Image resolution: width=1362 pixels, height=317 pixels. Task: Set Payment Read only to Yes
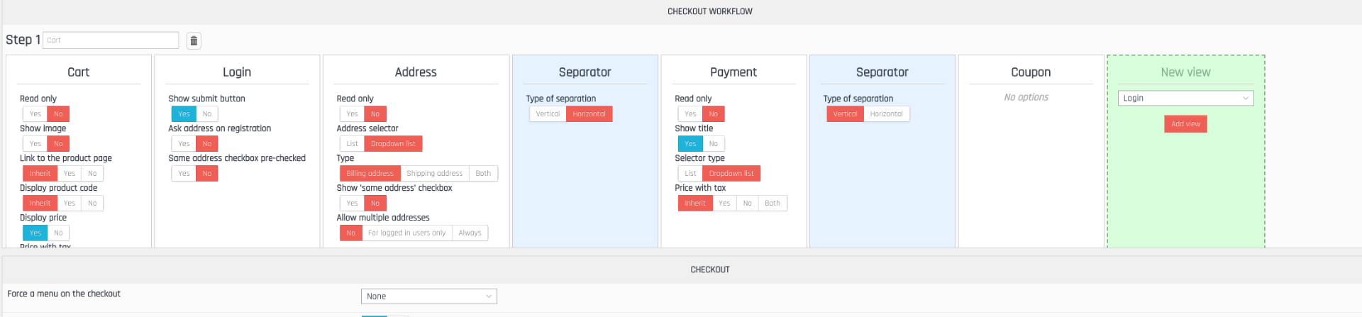(x=690, y=114)
